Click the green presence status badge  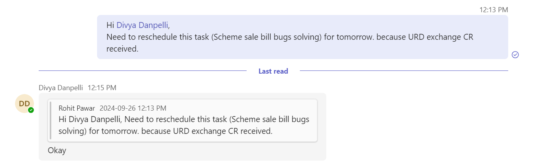coord(31,110)
